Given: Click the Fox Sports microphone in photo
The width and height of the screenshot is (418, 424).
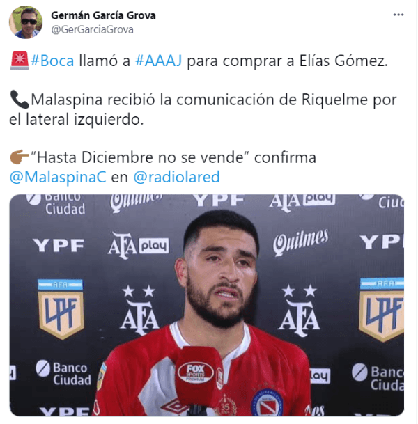Looking at the screenshot, I should pos(200,379).
